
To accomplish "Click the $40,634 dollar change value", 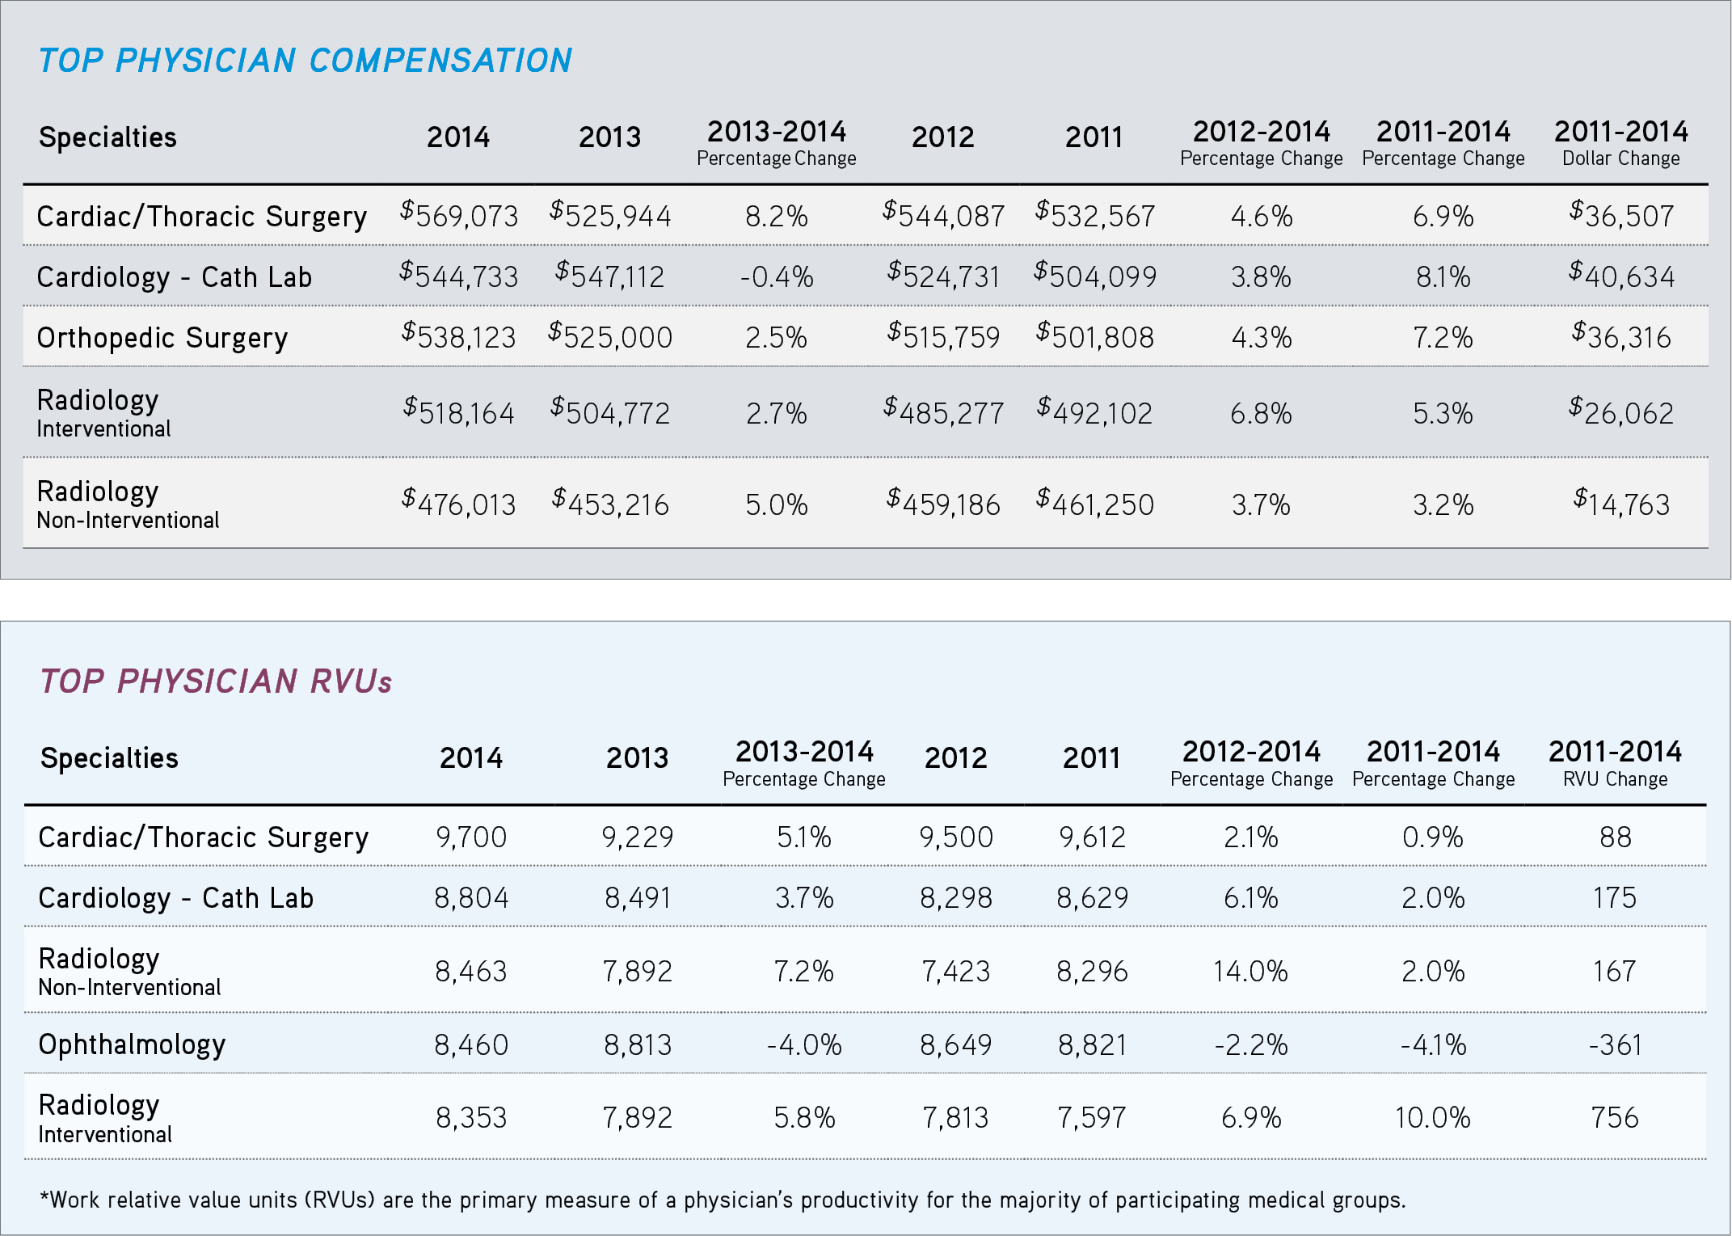I will [1621, 276].
